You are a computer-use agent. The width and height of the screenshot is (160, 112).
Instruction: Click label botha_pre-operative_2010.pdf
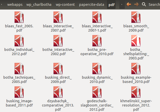coord(97,52)
